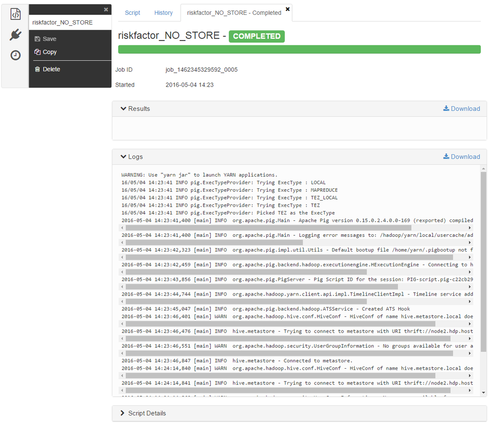Select Delete in the script menu
Viewport: 493px width, 426px height.
pyautogui.click(x=47, y=69)
